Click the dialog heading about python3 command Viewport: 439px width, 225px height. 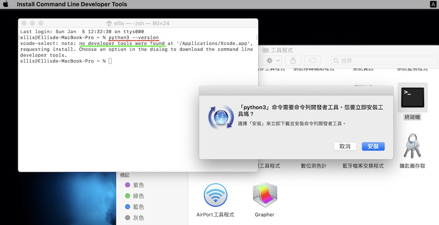310,111
